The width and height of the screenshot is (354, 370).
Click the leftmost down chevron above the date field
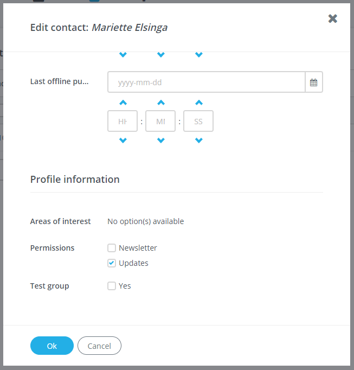click(x=123, y=55)
